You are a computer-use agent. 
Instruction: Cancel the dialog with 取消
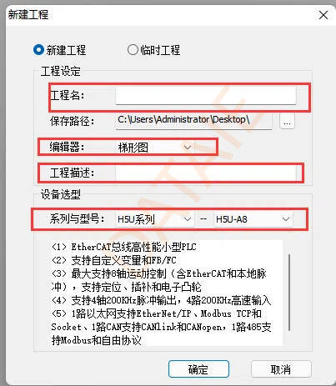(x=281, y=369)
